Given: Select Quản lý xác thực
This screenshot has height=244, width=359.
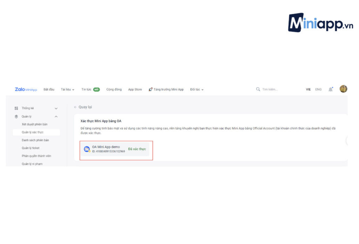Looking at the screenshot, I should tap(36, 132).
